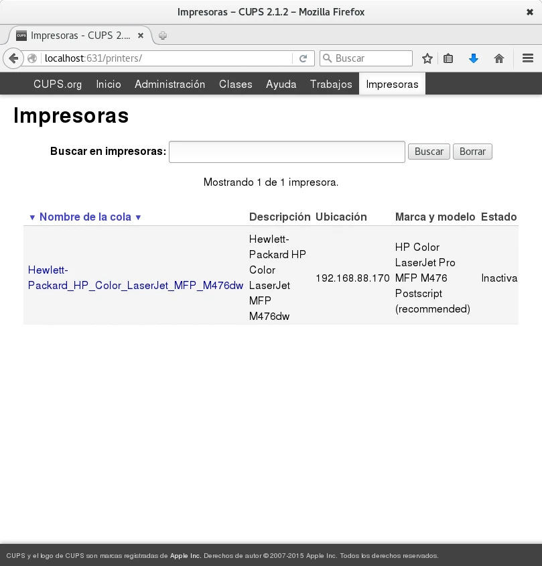Viewport: 542px width, 566px height.
Task: Reload the page with the refresh icon
Action: [x=303, y=58]
